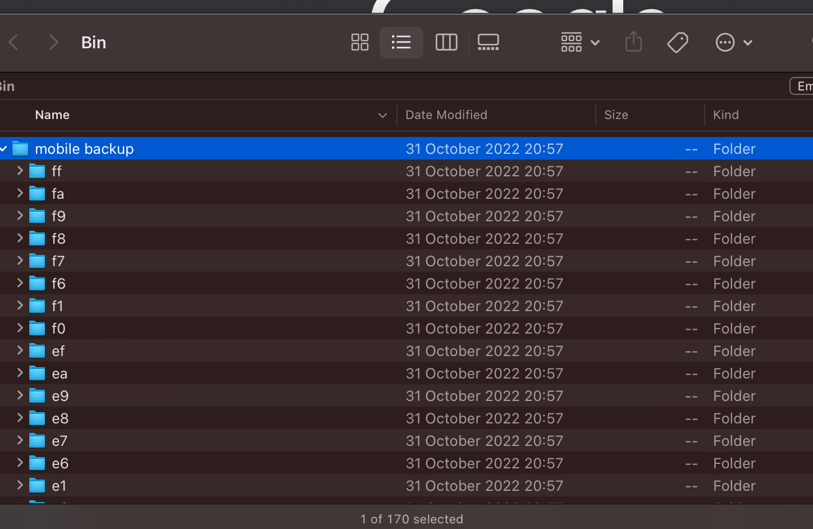Screen dimensions: 813x529
Task: Toggle sort order chevron in Name column
Action: [382, 115]
